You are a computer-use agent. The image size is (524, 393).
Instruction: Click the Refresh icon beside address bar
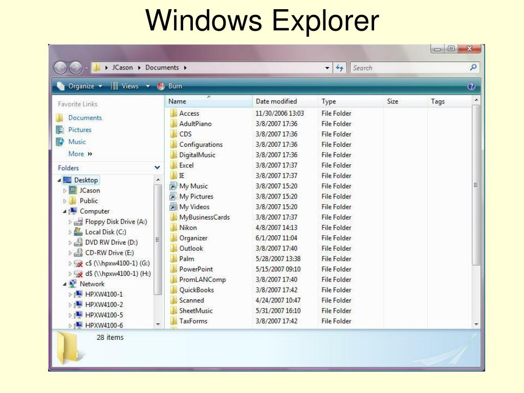coord(340,68)
